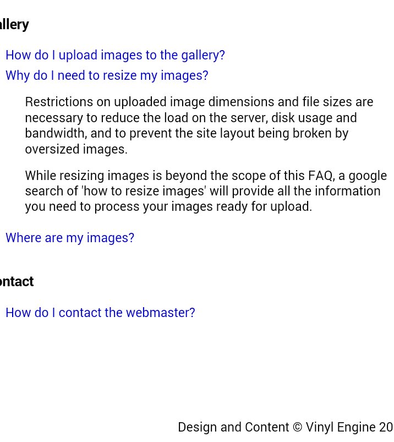394x442 pixels.
Task: Click the words 'ready for upload.' ending the answer
Action: [264, 207]
